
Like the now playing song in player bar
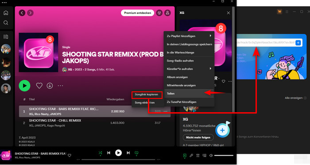[x=70, y=156]
